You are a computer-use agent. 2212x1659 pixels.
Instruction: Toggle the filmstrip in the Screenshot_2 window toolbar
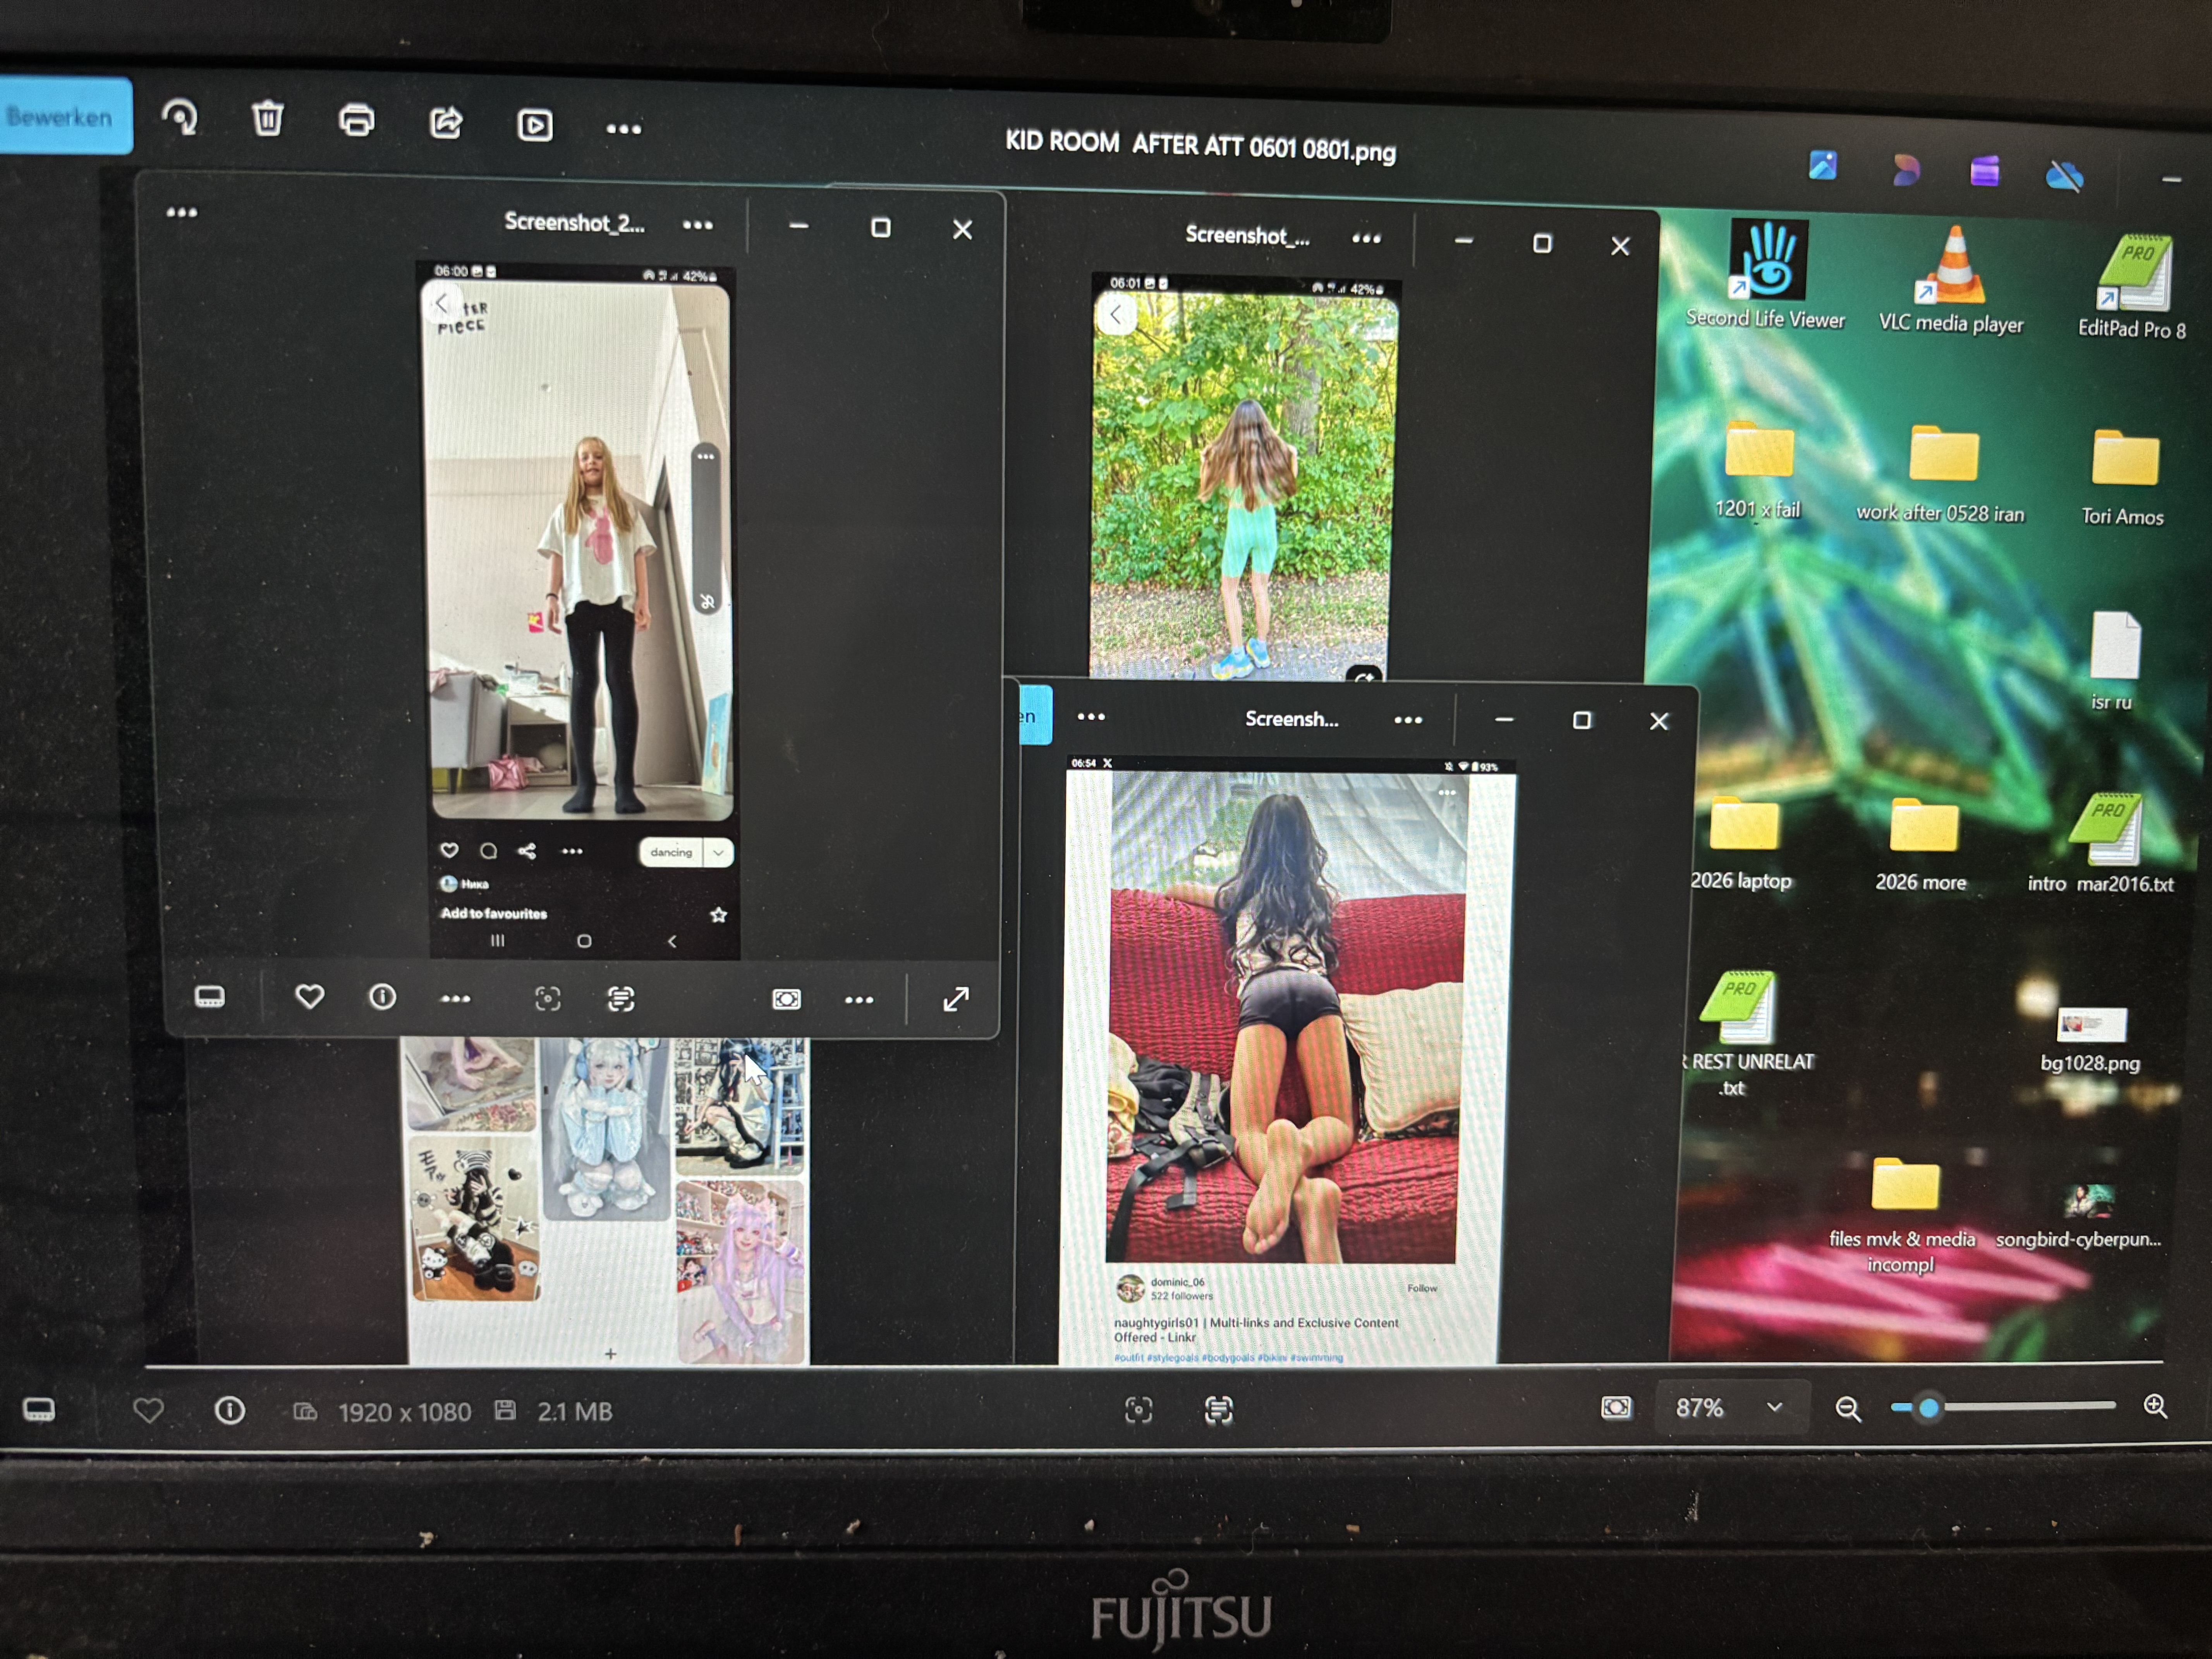209,997
